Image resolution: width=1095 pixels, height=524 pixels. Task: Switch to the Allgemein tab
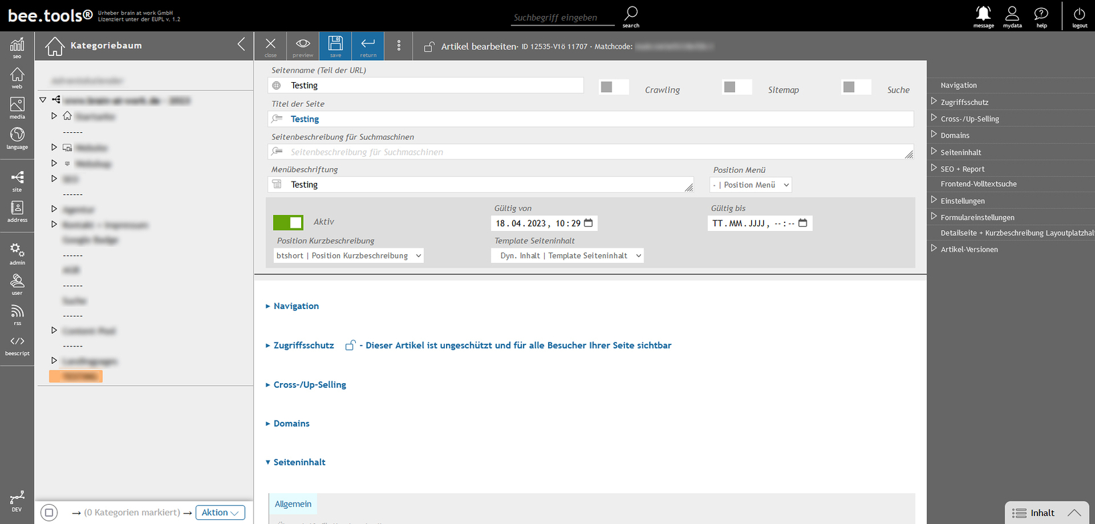293,504
